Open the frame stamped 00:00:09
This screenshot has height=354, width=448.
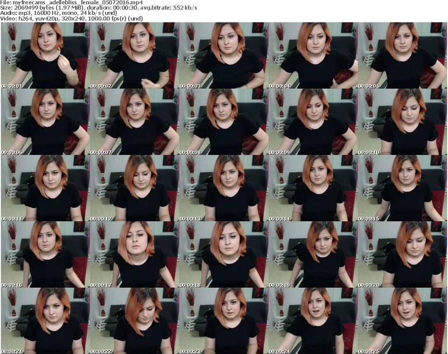point(313,122)
